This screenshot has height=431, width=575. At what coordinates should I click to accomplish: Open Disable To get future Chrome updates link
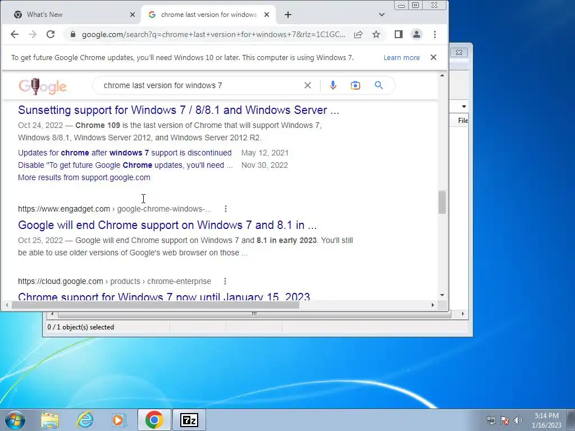pos(125,166)
